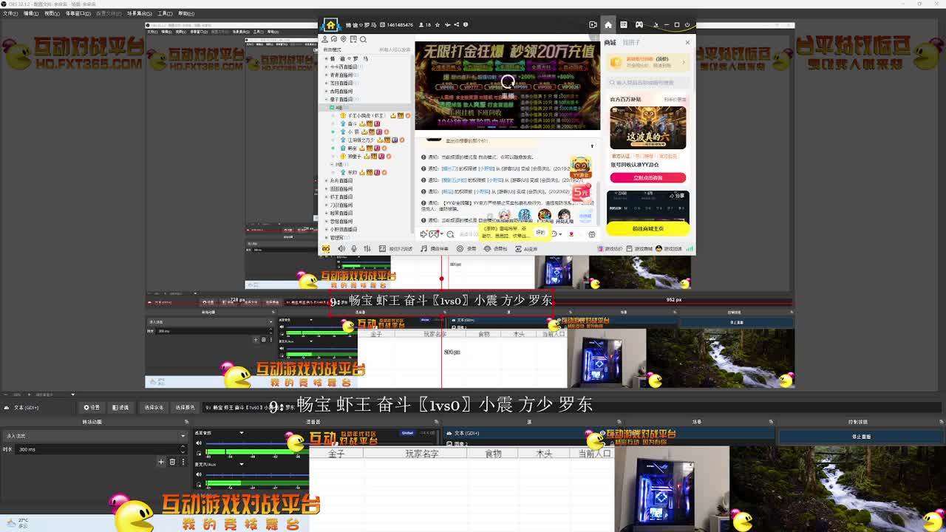Click the 选择颜色 button
The height and width of the screenshot is (532, 946).
(x=185, y=408)
